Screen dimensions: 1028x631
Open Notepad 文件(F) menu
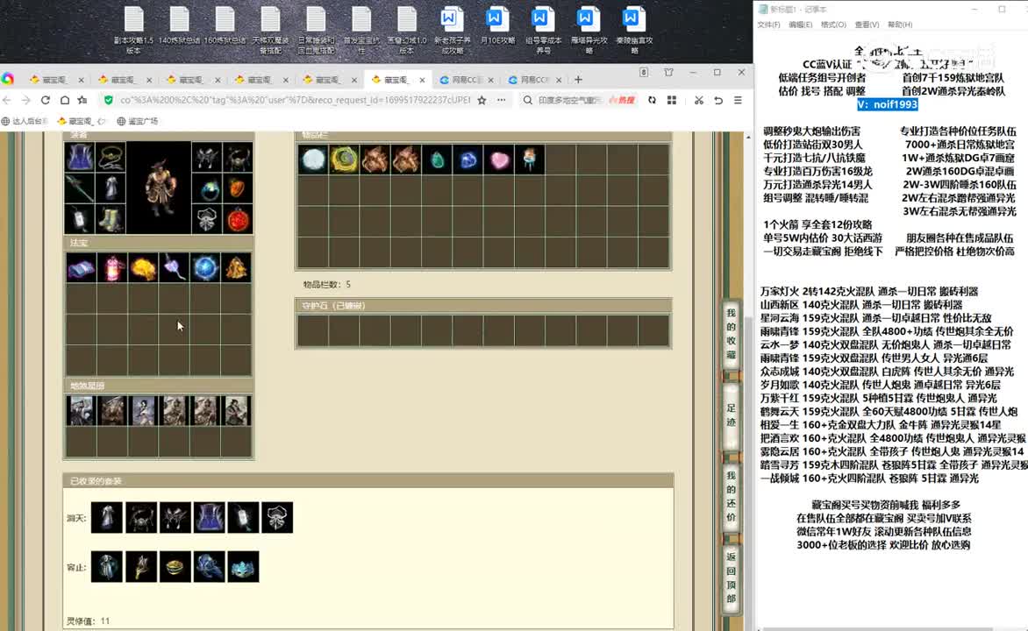click(768, 25)
